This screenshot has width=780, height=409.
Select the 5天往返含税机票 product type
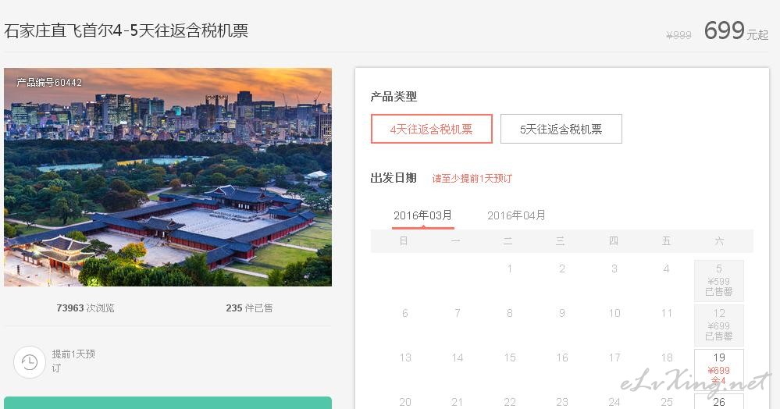[x=561, y=129]
